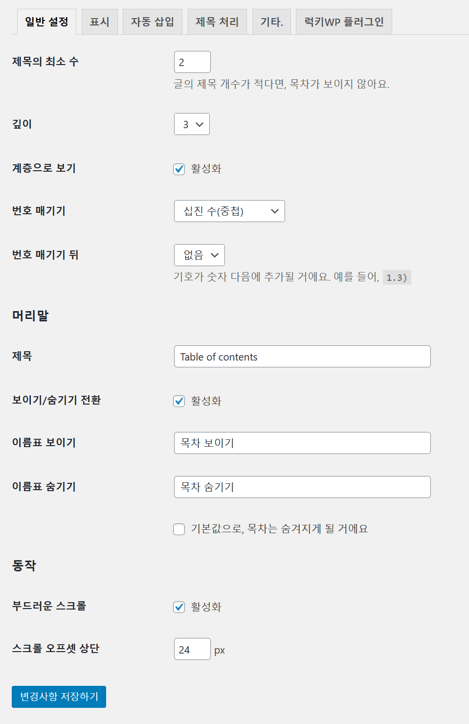469x724 pixels.
Task: Click the 변경사항 저장하기 button
Action: pos(58,697)
